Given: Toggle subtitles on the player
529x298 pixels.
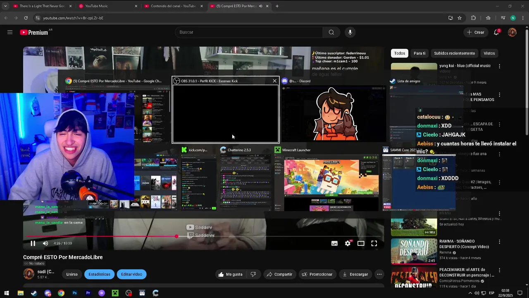Looking at the screenshot, I should (x=334, y=243).
